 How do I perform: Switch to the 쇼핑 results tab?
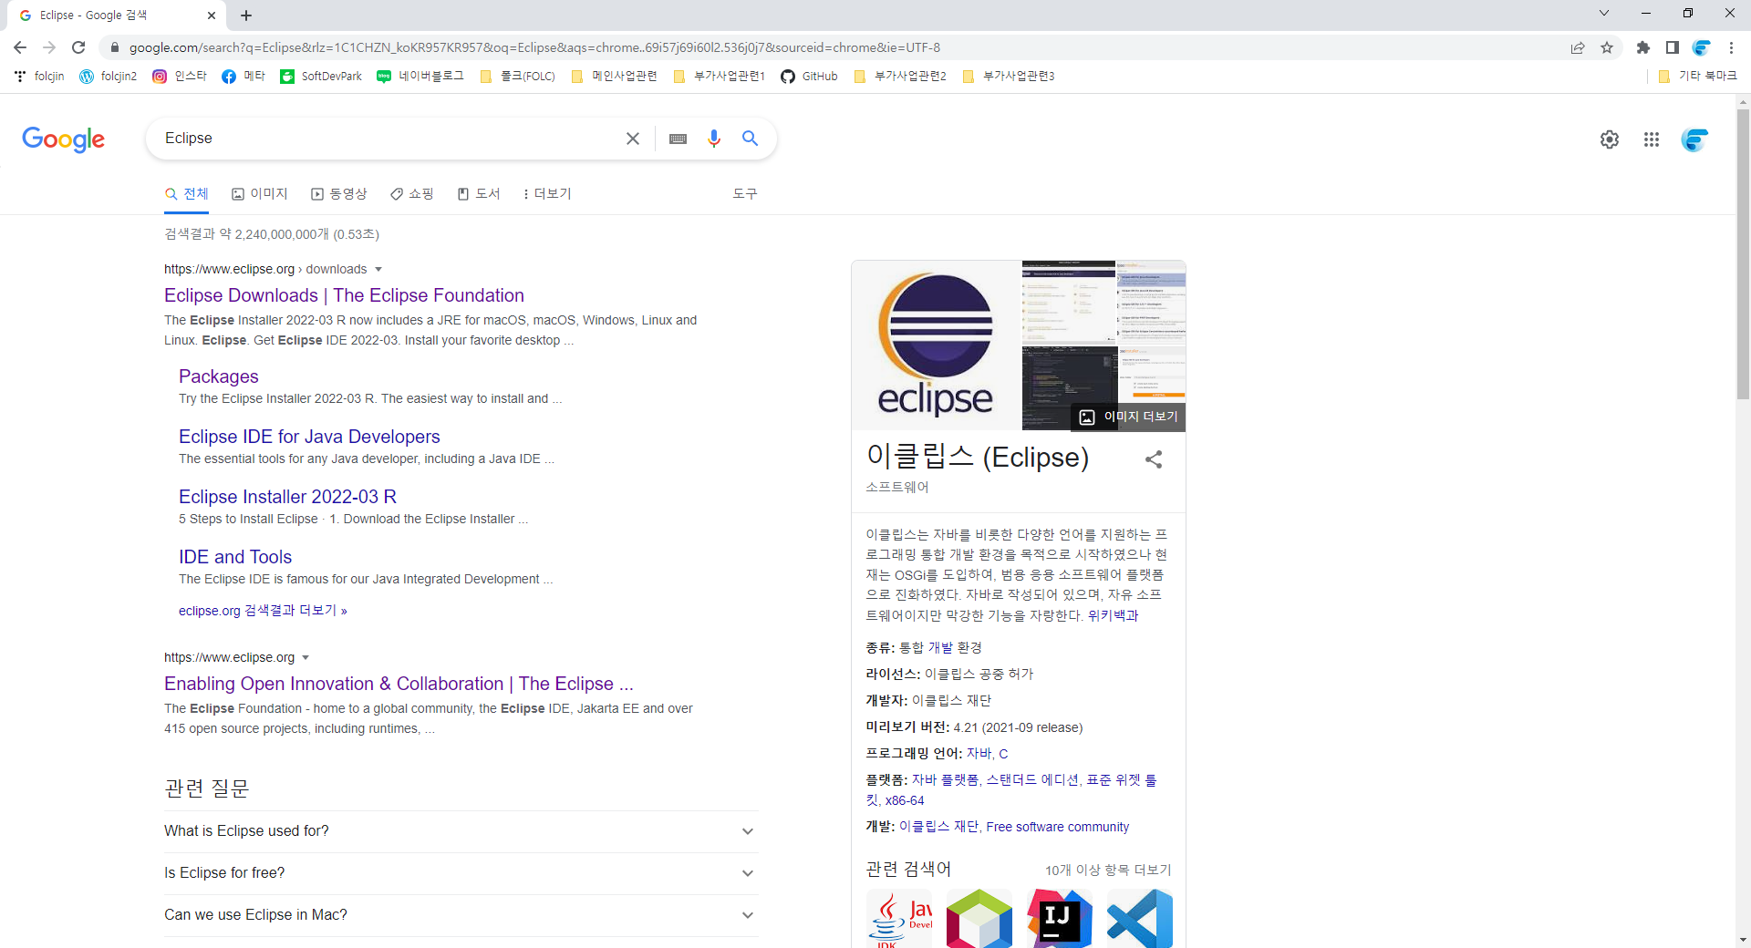pyautogui.click(x=412, y=194)
